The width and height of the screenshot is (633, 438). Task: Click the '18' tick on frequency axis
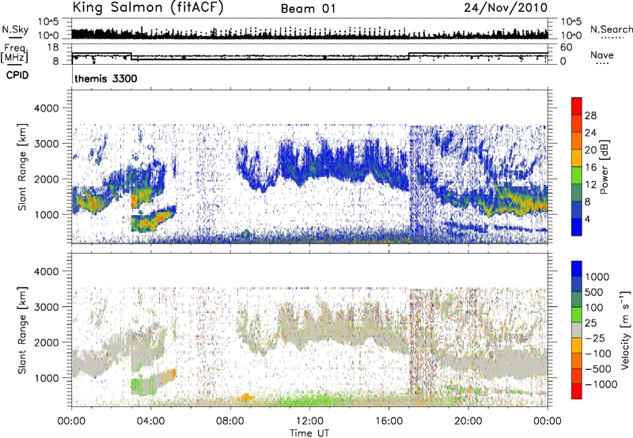pyautogui.click(x=53, y=47)
